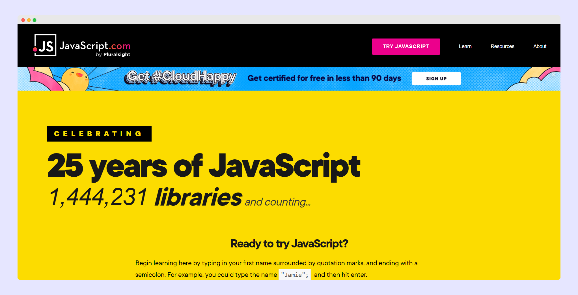Click 'Get certified for free' banner text
This screenshot has height=295, width=578.
tap(324, 78)
